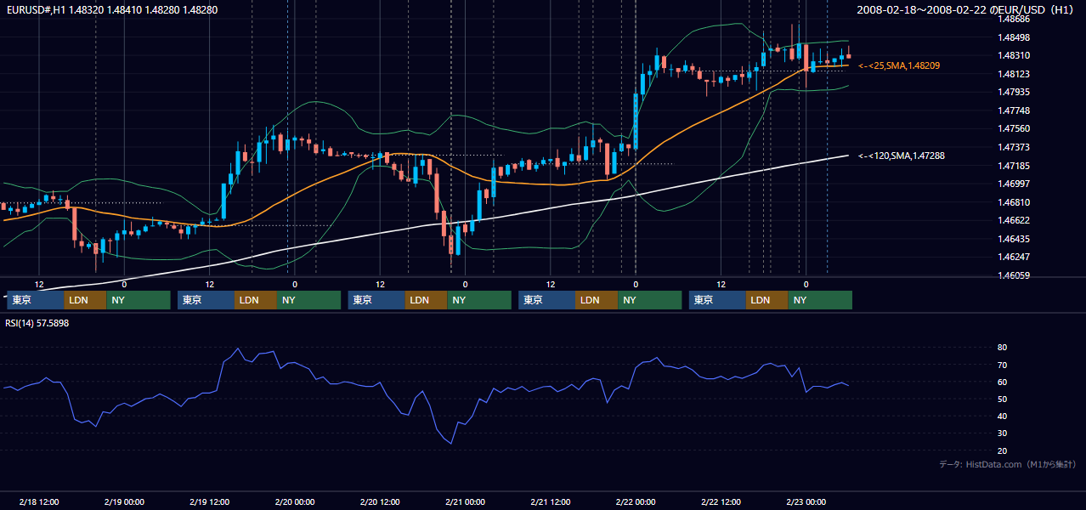Click the 2/22 00:00 time axis label
This screenshot has width=1086, height=510.
click(x=636, y=501)
